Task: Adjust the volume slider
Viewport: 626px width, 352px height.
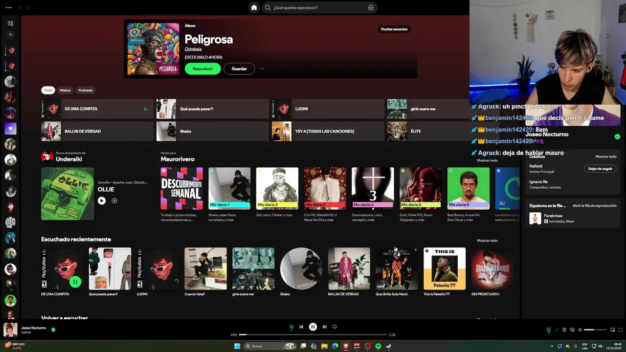Action: click(595, 330)
